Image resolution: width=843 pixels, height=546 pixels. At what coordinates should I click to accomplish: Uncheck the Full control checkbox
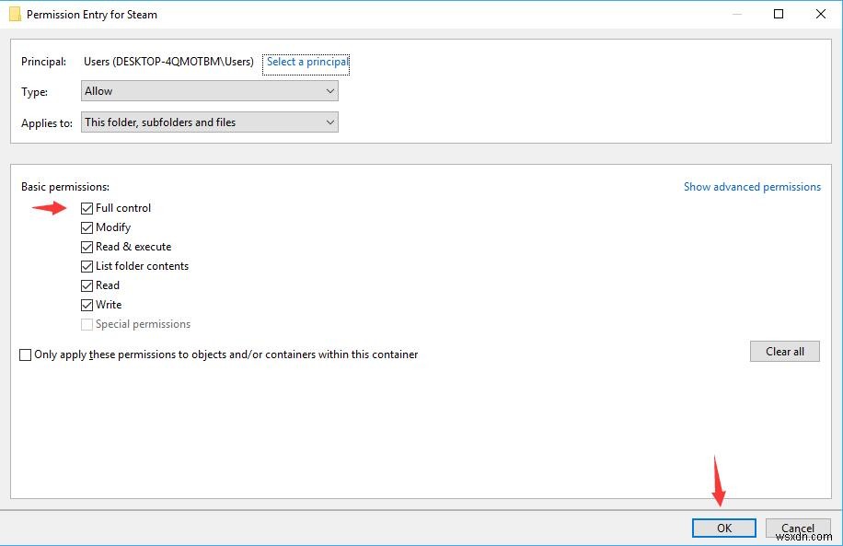point(87,208)
